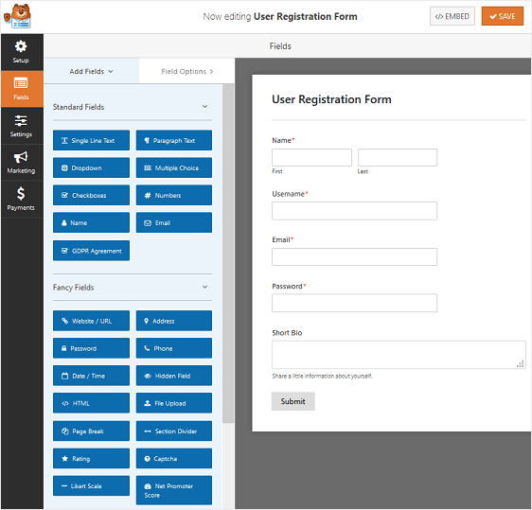Add a Multiple Choice field
Viewport: 532px width, 510px height.
(174, 167)
